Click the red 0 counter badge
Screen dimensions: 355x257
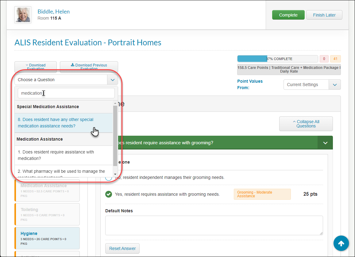324,59
